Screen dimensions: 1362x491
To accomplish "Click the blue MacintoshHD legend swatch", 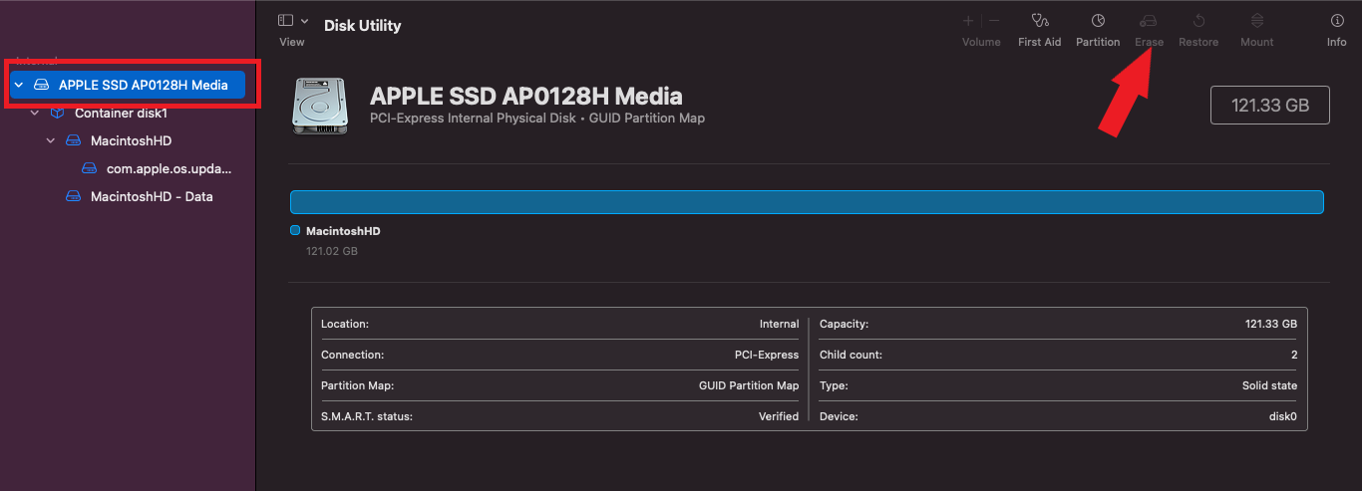I will click(x=295, y=230).
